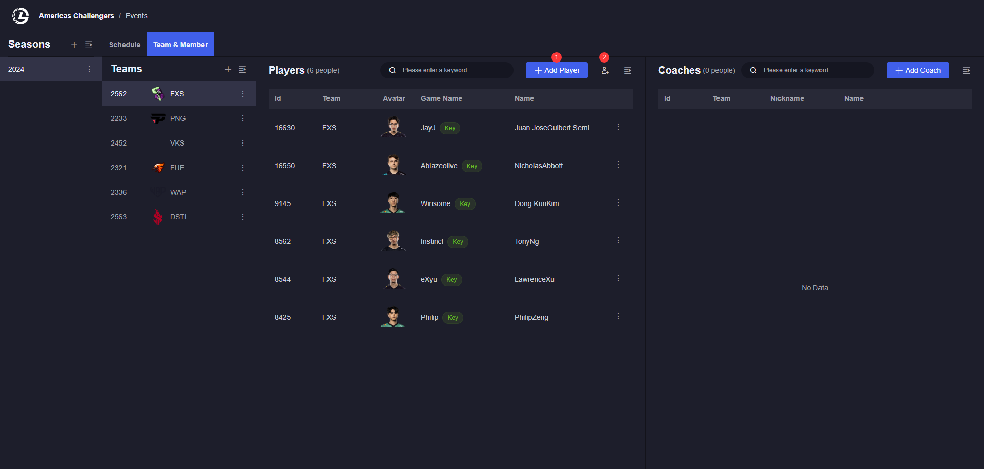
Task: Click the Add Coach button
Action: click(x=917, y=70)
